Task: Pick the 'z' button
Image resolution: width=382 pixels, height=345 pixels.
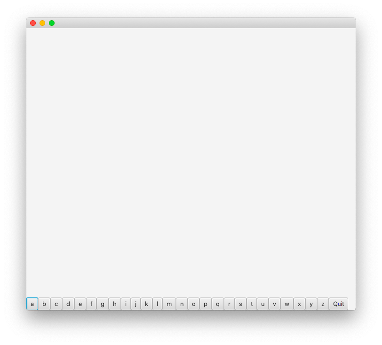Action: [323, 304]
